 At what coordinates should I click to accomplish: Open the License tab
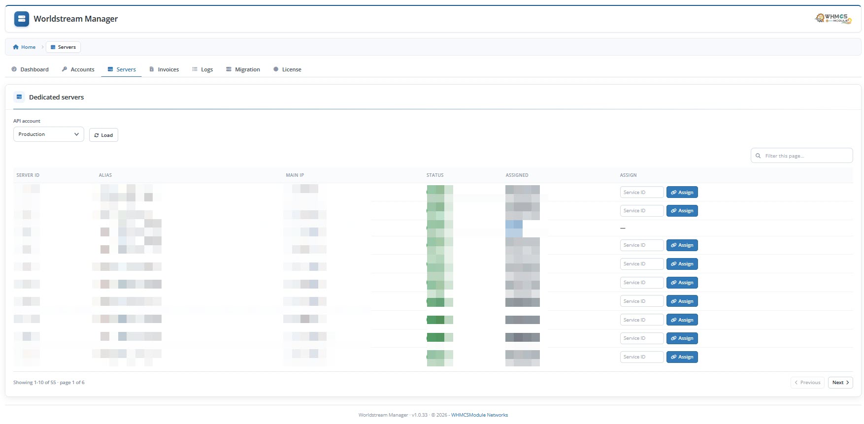pos(287,69)
